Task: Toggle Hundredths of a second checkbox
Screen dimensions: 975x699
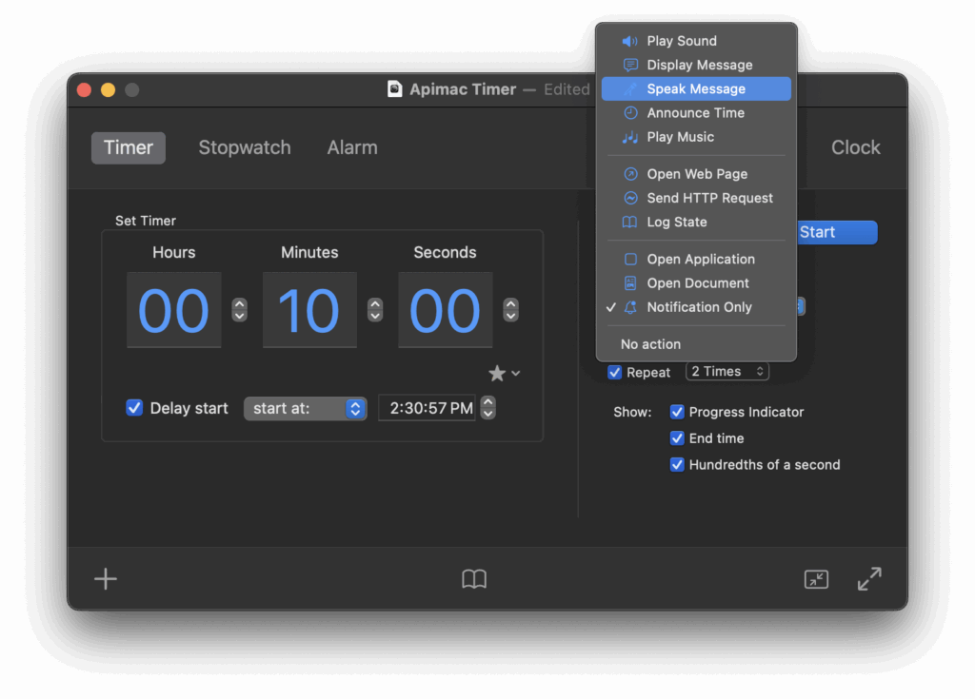Action: (x=677, y=465)
